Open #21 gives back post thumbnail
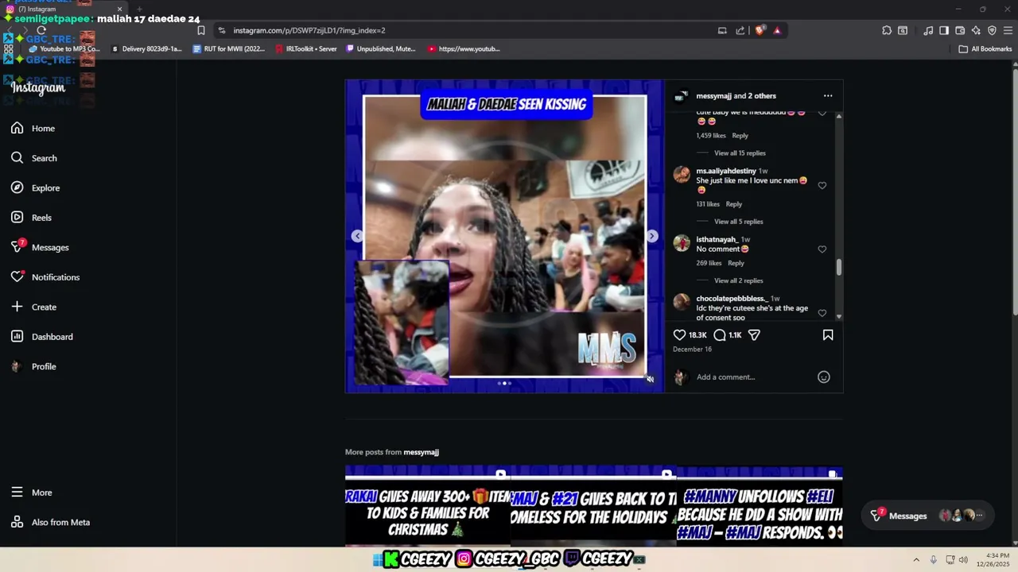Screen dimensions: 1018x572 click(593, 506)
